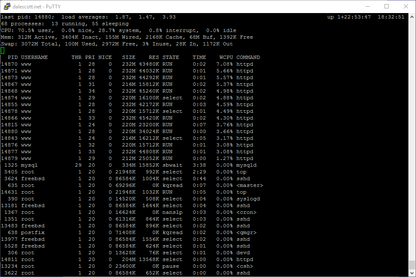
Task: Click the uptime '1+22:53:47' value
Action: tap(354, 17)
